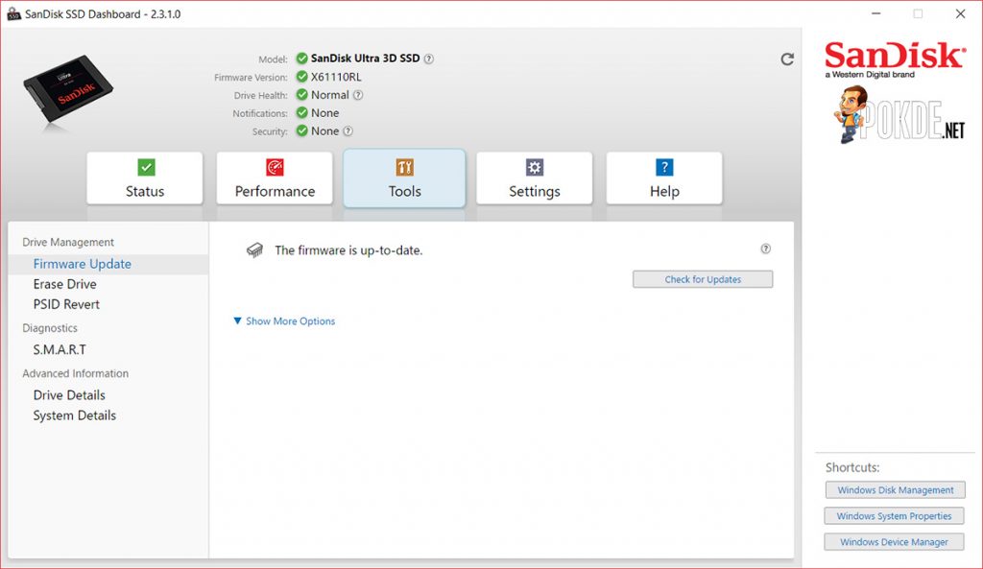
Task: Click "The firmware is up-to-date." message
Action: coord(348,250)
